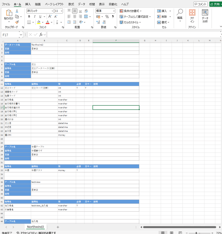Toggle Italic formatting
This screenshot has height=234, width=222.
[35, 17]
